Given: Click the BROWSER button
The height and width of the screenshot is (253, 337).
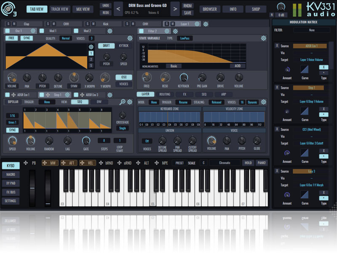Looking at the screenshot, I should pyautogui.click(x=209, y=9).
